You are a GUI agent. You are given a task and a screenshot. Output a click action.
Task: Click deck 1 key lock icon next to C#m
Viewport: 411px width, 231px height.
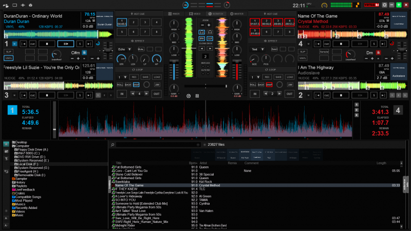point(84,52)
